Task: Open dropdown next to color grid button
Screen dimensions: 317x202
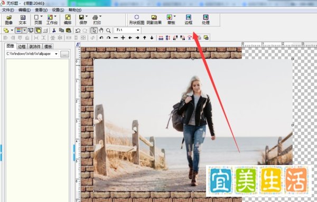Action: point(24,30)
